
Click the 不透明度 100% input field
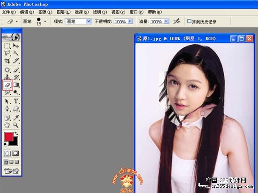click(121, 21)
